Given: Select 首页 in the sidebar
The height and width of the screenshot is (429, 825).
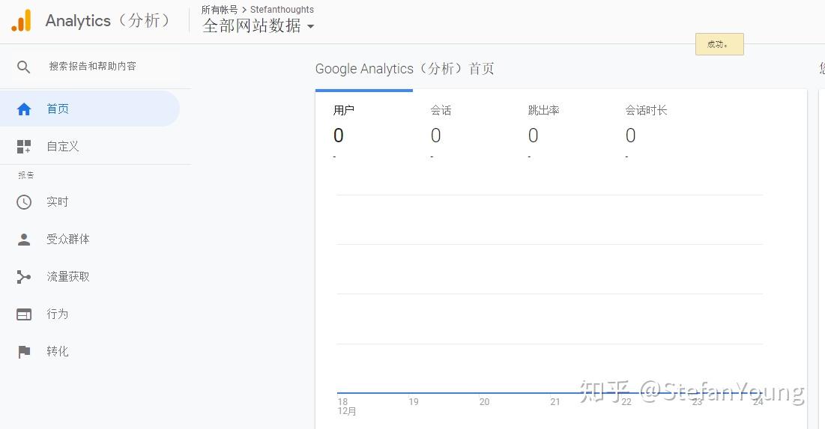Looking at the screenshot, I should pos(89,109).
